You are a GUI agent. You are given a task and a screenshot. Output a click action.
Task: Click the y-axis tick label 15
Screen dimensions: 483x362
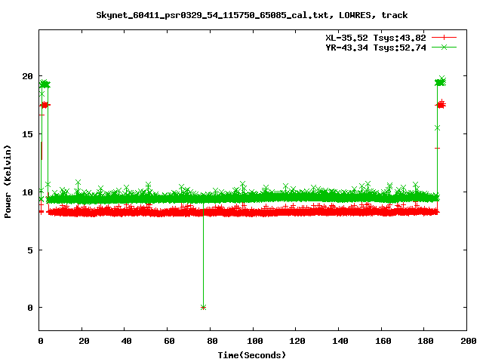tap(27, 134)
